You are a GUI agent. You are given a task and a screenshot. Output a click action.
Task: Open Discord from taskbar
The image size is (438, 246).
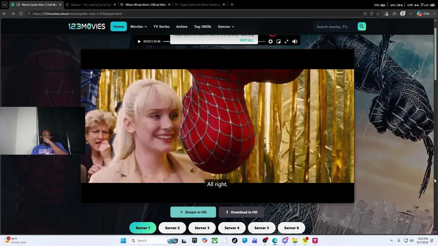(285, 241)
